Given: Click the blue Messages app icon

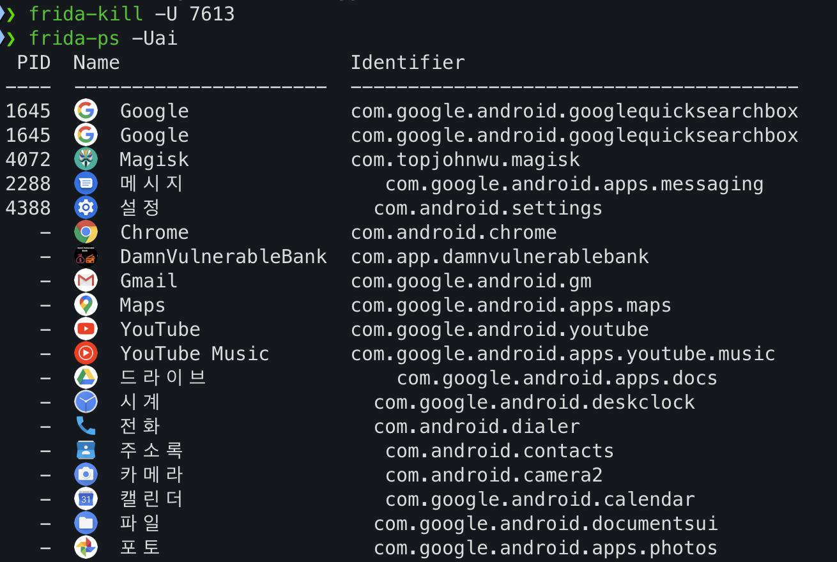Looking at the screenshot, I should click(x=86, y=184).
